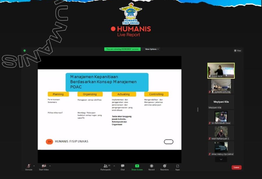Click the slide title Manajamen Kepanitiaan box
Image resolution: width=262 pixels, height=179 pixels.
107,82
